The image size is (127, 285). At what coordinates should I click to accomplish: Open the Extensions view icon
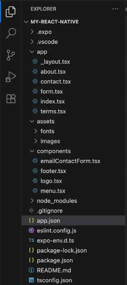[11, 99]
